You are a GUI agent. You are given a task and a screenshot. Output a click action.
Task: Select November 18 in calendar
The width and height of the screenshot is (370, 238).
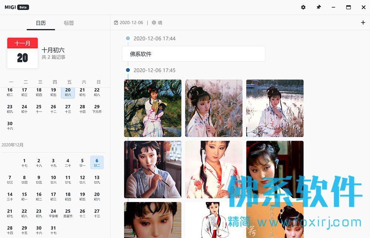(39, 92)
